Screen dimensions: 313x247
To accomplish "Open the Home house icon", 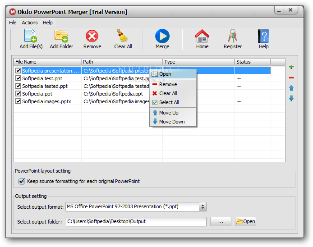I will click(202, 36).
